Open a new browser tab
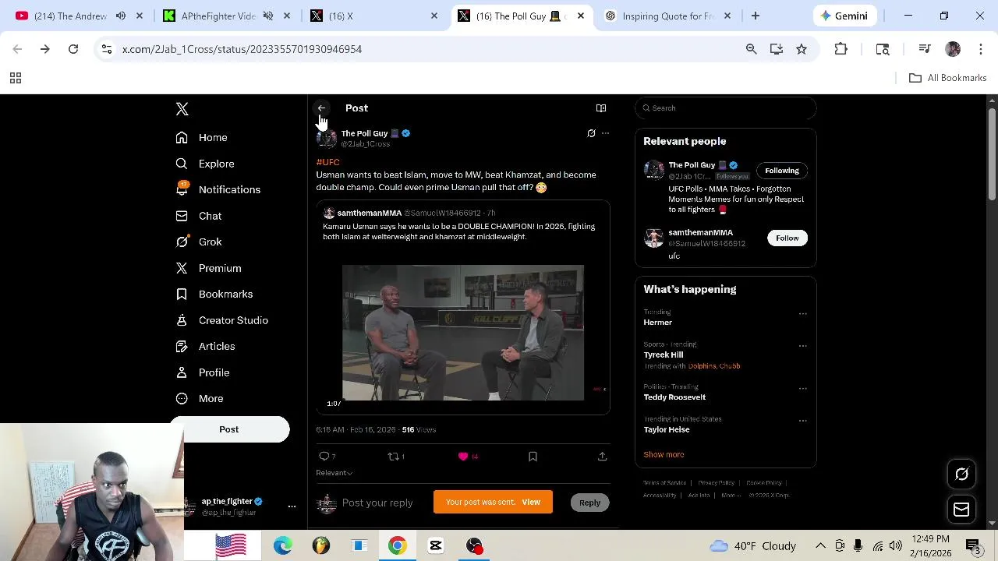This screenshot has width=998, height=561. (755, 16)
